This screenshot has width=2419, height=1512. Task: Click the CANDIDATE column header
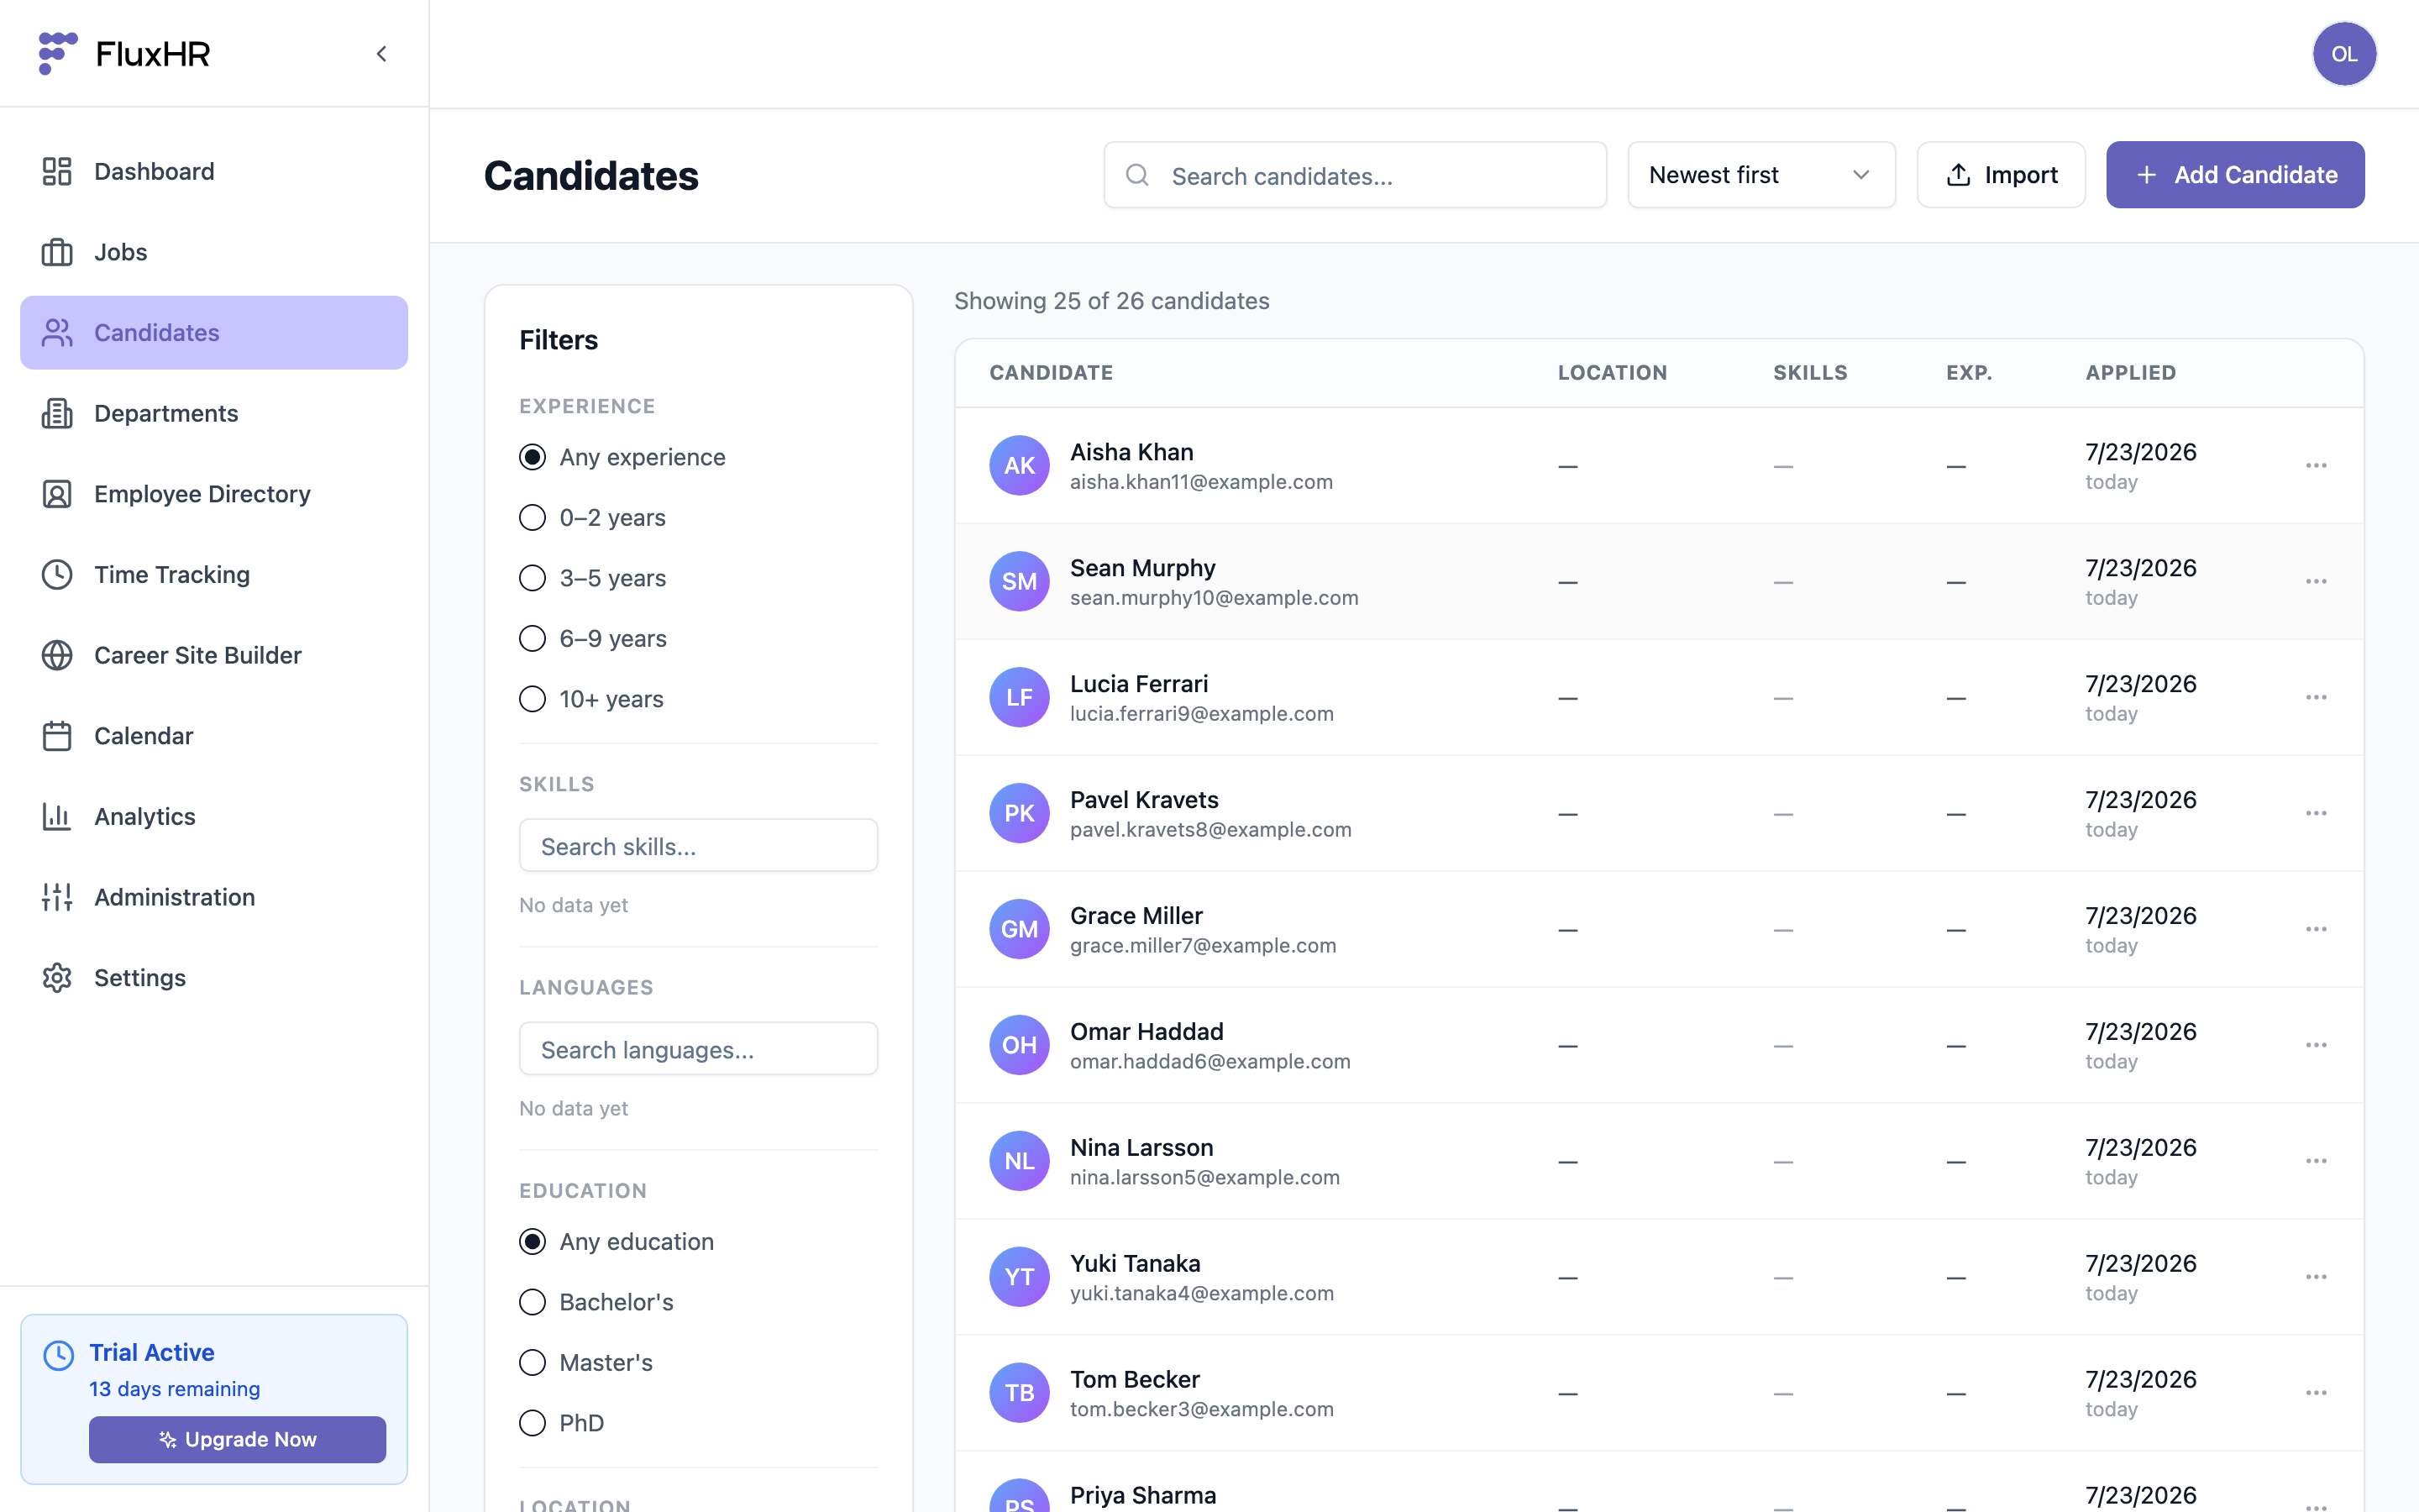(x=1052, y=373)
